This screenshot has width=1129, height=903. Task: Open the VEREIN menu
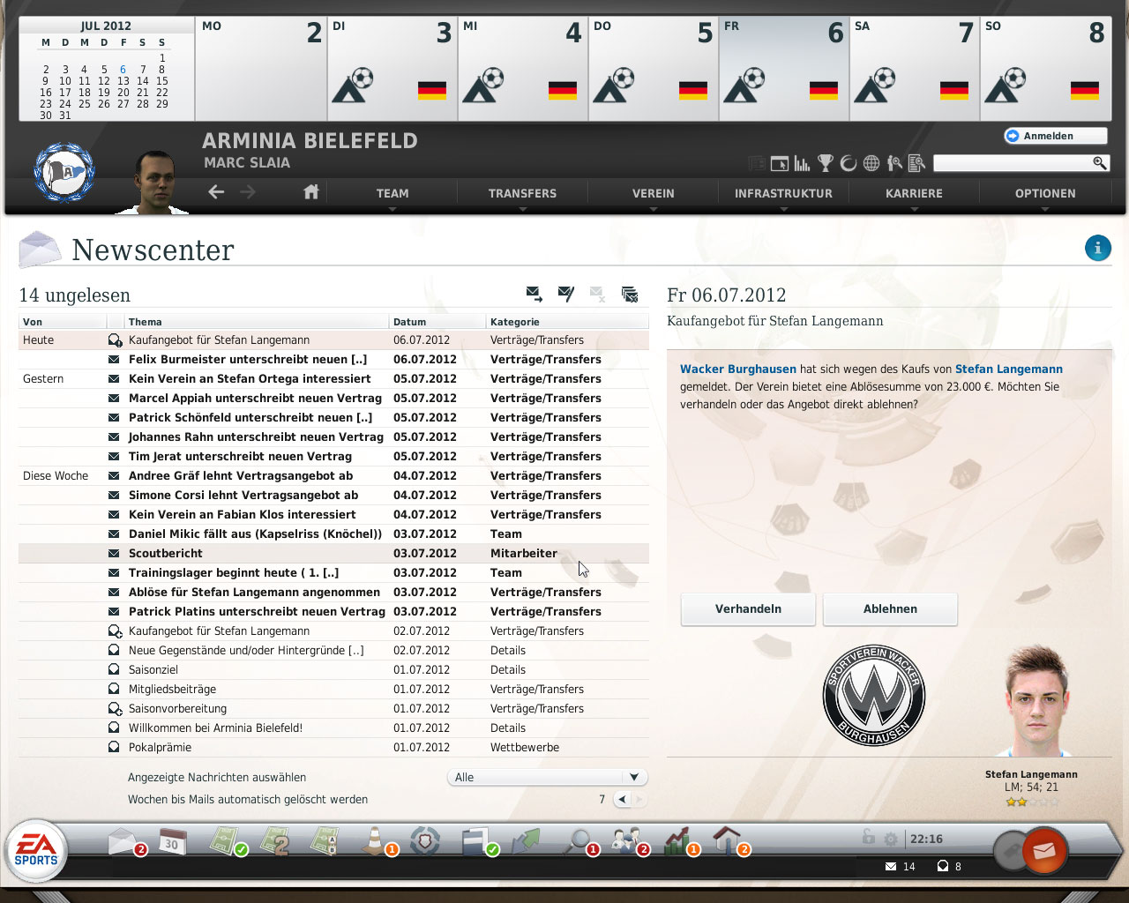point(653,193)
